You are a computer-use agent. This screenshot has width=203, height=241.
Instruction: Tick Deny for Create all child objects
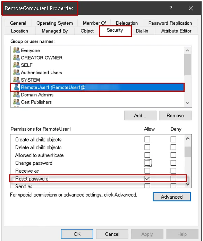tap(174, 139)
